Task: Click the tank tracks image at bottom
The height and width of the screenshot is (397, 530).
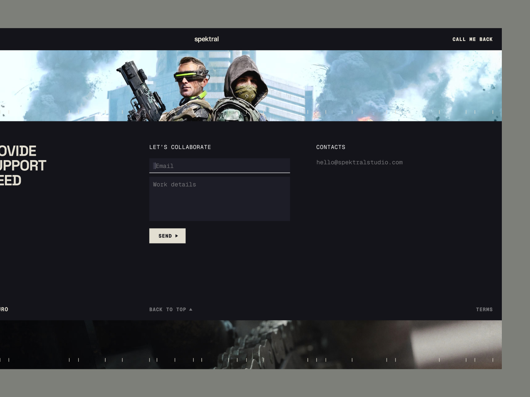Action: pos(251,345)
